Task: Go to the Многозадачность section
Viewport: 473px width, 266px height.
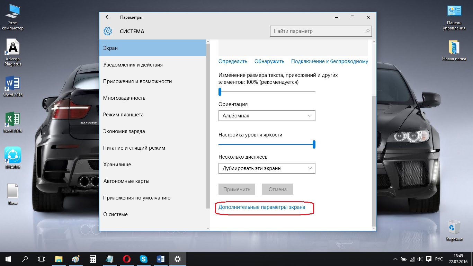Action: (153, 98)
